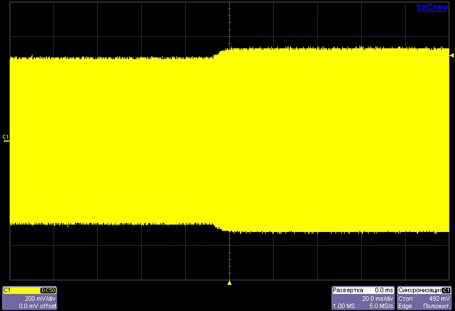Viewport: 455px width, 311px height.
Task: Select the 20.0 ms/div timebase setting
Action: tap(377, 298)
